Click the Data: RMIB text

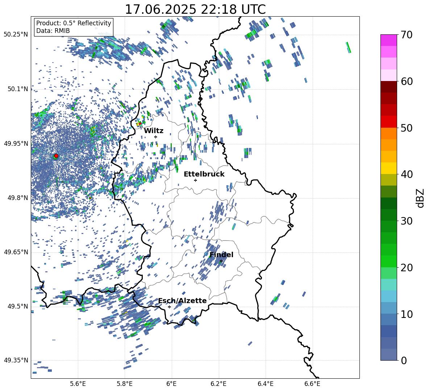(x=53, y=31)
